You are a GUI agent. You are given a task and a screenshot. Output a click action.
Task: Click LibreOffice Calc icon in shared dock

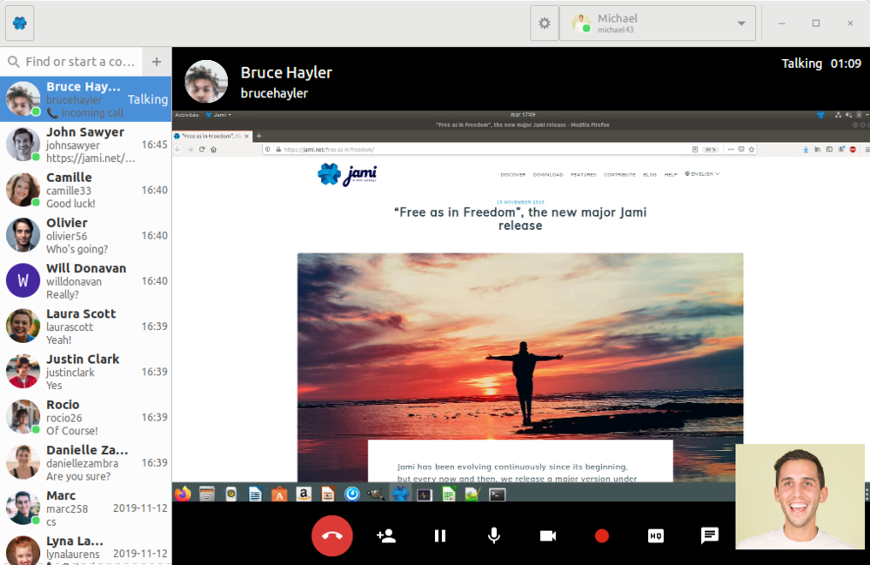[x=448, y=494]
